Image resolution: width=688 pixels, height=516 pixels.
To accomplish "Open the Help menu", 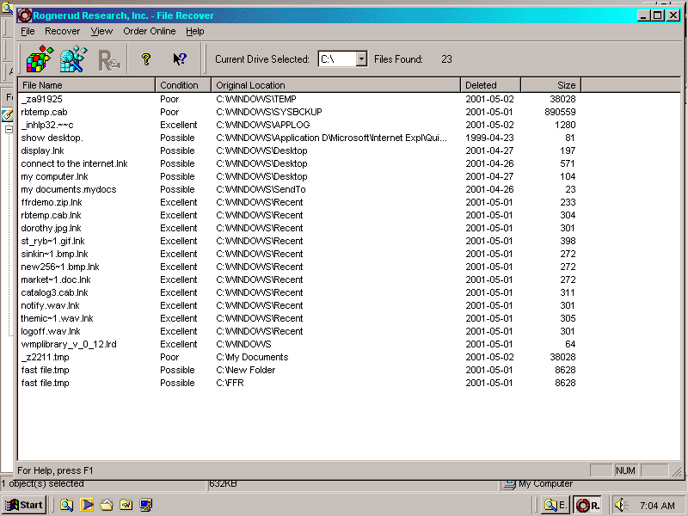I will (195, 31).
